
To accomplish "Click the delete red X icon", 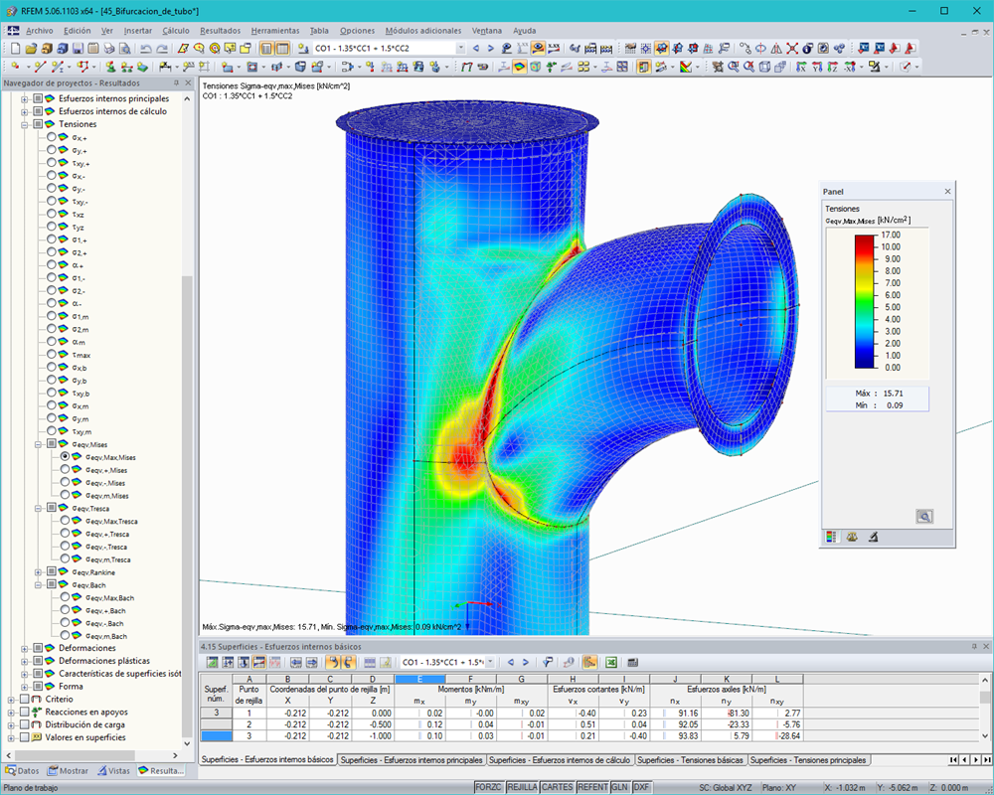I will pos(792,48).
